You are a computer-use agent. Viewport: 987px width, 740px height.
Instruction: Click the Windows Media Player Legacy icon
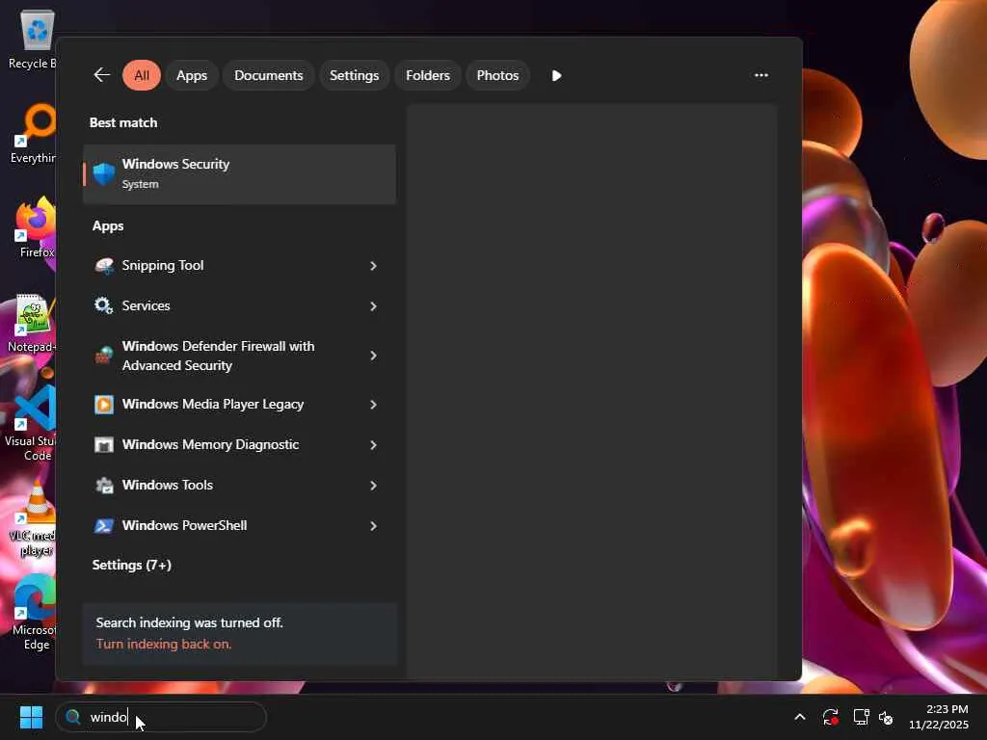coord(104,404)
